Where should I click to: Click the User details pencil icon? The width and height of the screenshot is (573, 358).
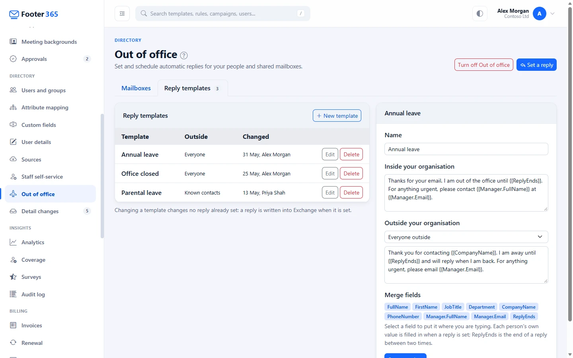click(13, 142)
